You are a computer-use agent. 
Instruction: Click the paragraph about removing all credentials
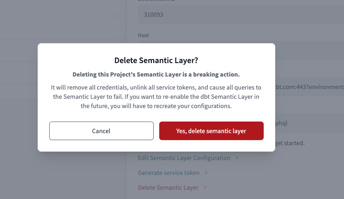coord(156,96)
